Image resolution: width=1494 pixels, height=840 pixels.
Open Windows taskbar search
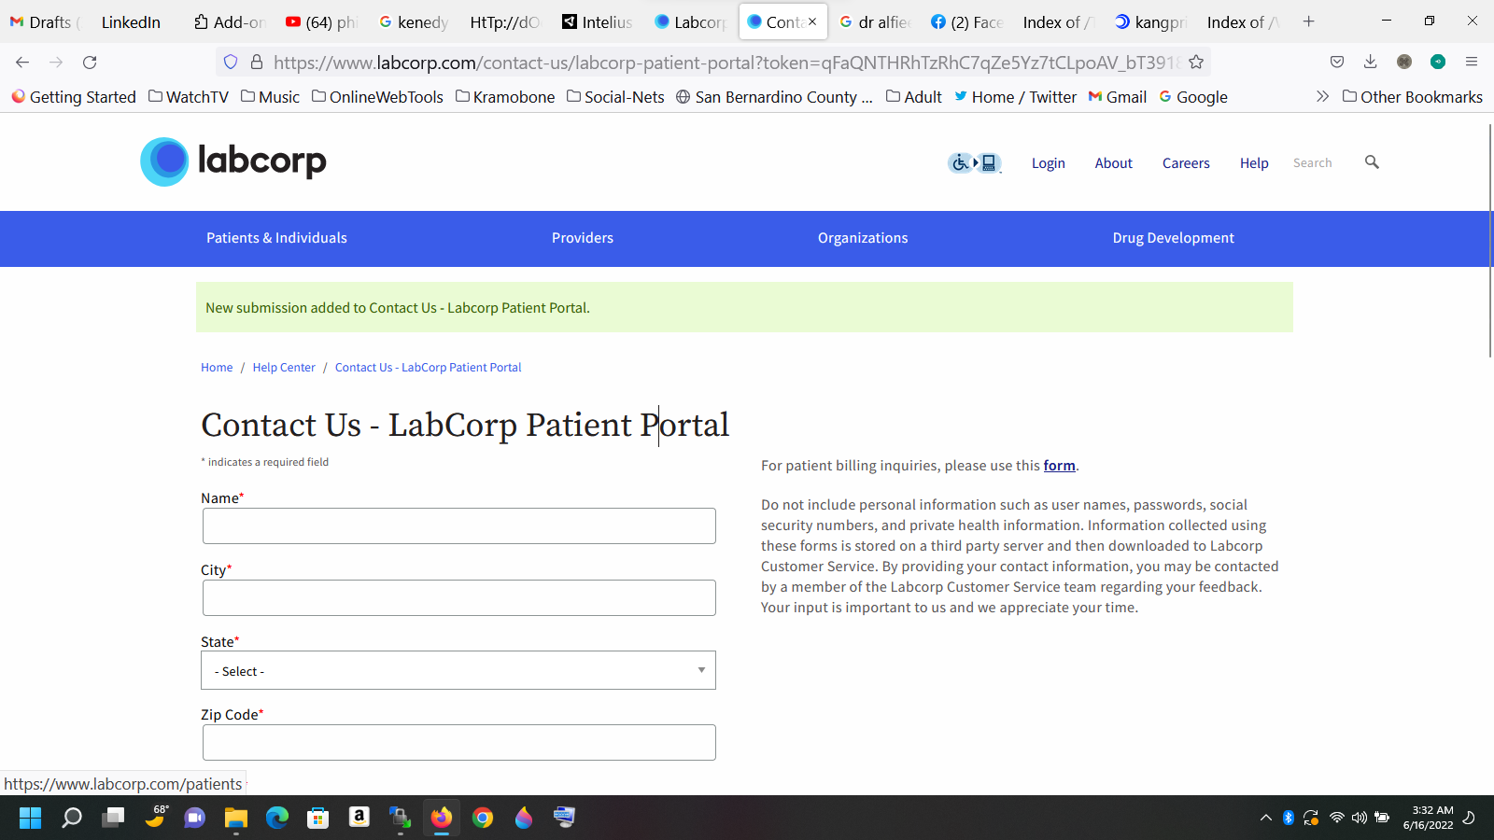click(x=72, y=818)
